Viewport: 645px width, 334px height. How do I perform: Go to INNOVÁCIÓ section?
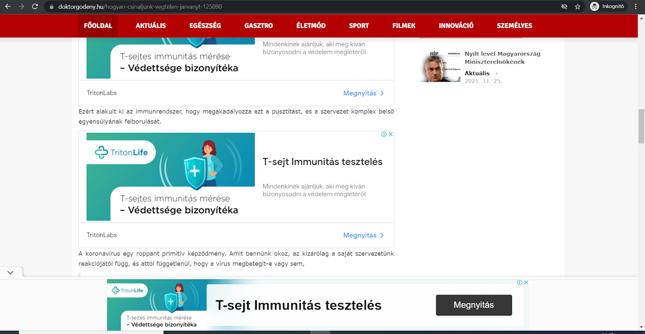[456, 26]
